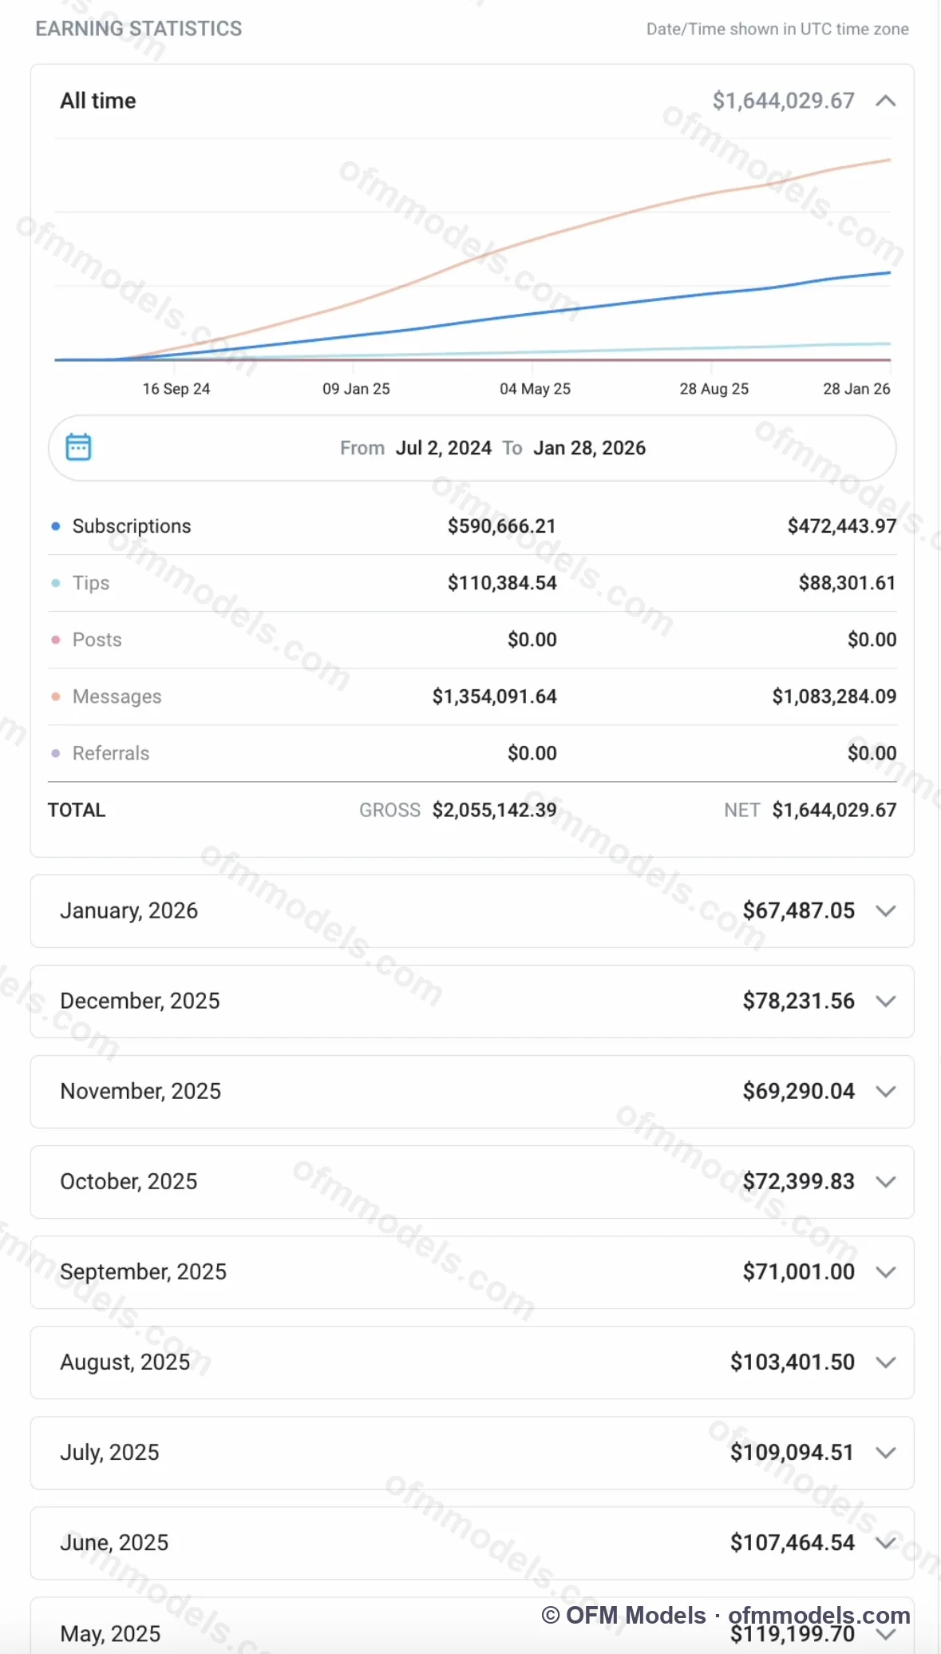This screenshot has height=1654, width=941.
Task: Click the Posts legend pink dot
Action: coord(56,640)
